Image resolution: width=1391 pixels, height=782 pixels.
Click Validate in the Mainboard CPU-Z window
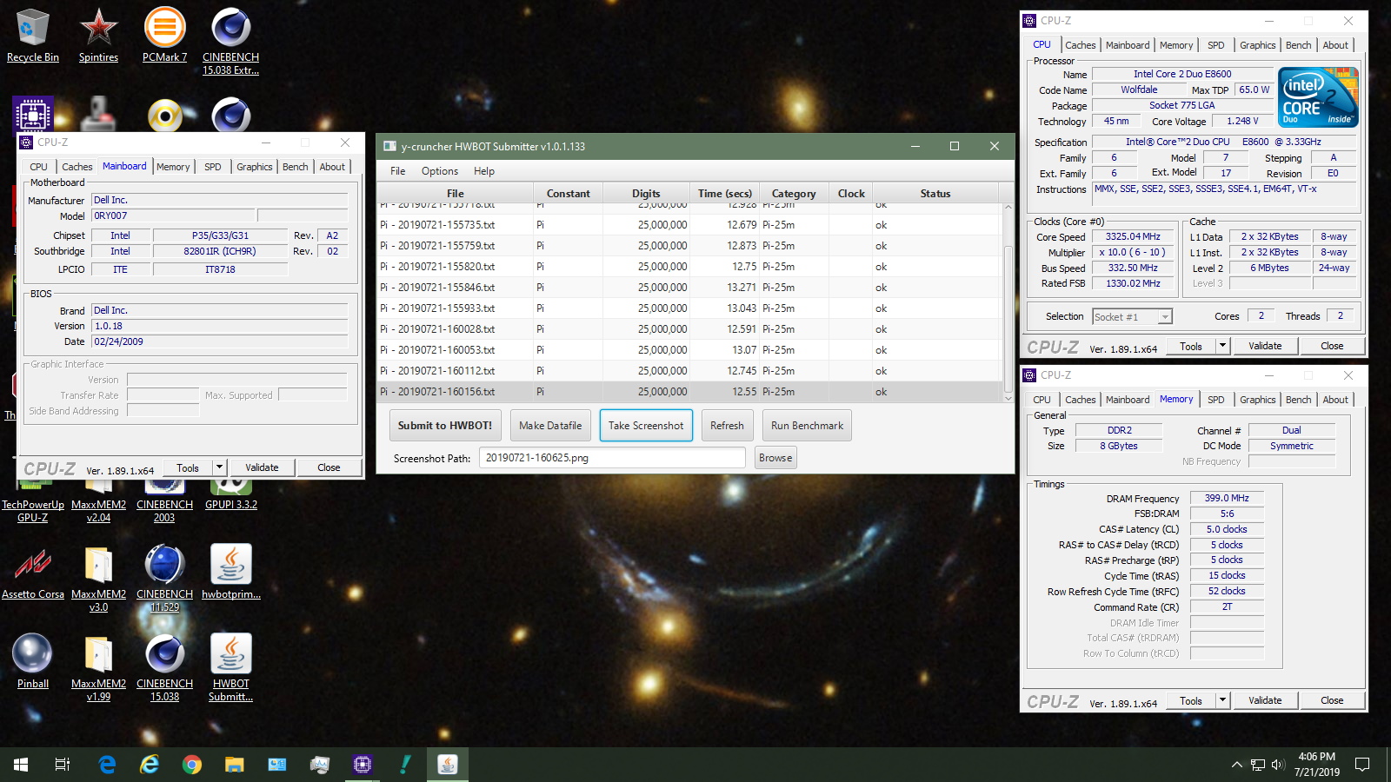(x=262, y=467)
